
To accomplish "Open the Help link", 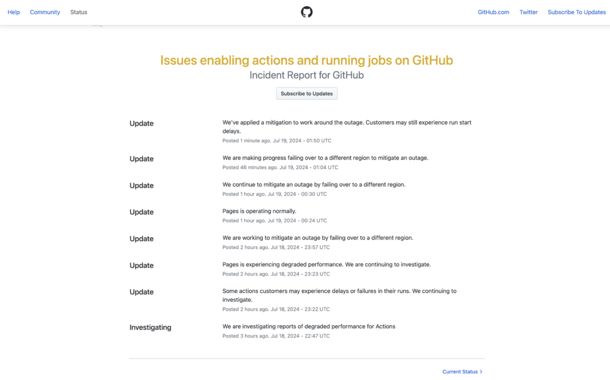I will (14, 12).
